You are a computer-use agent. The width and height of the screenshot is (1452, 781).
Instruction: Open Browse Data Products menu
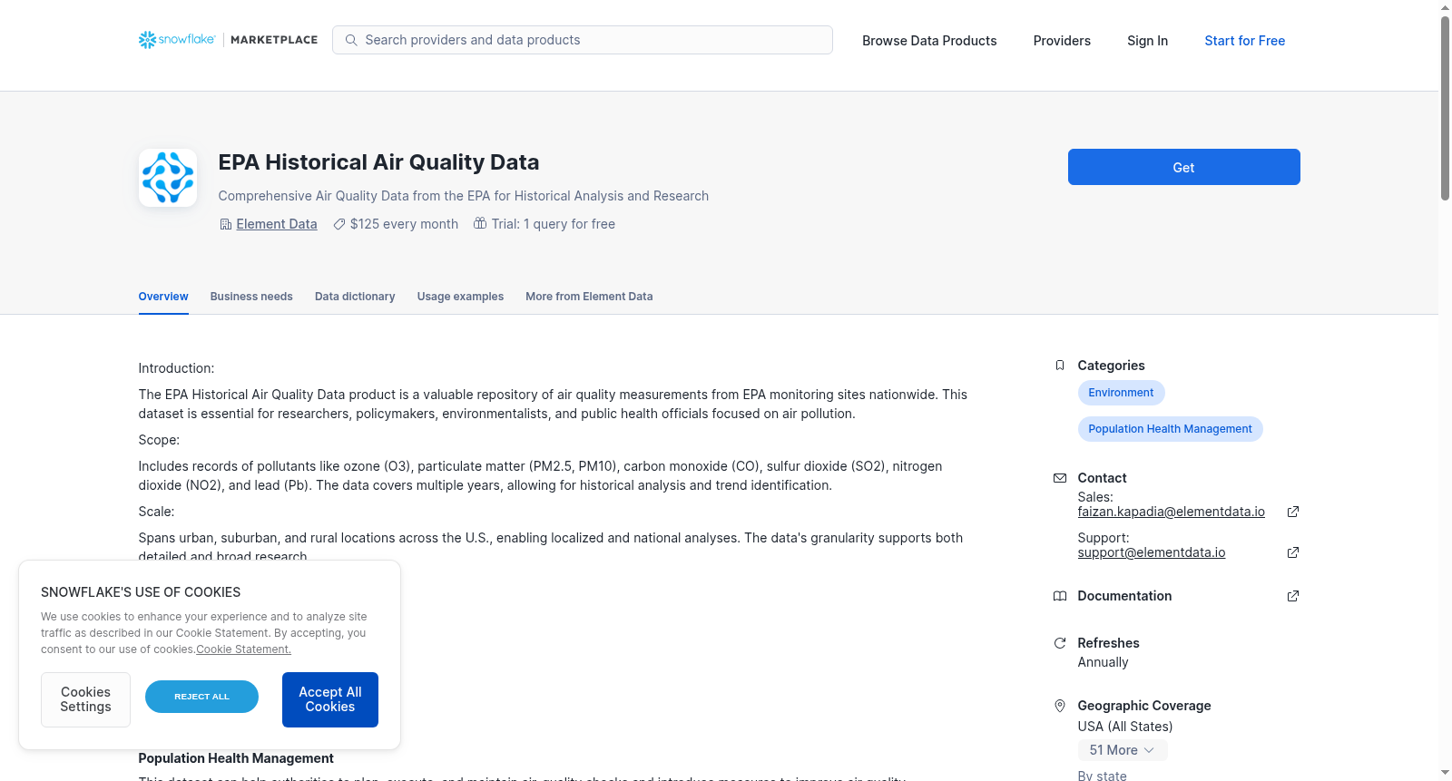coord(929,41)
